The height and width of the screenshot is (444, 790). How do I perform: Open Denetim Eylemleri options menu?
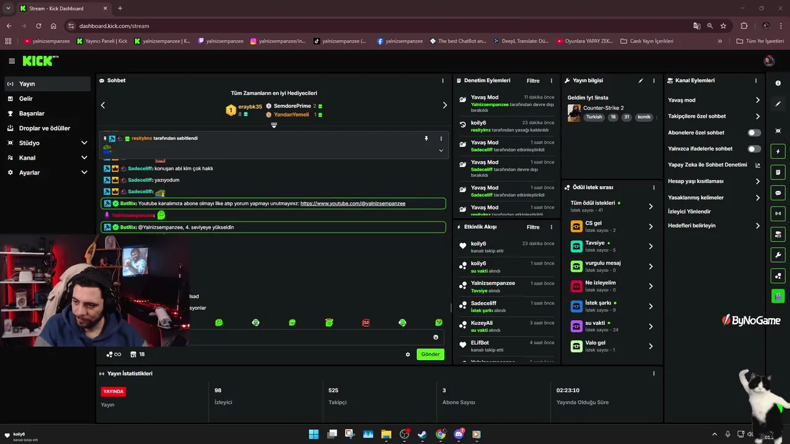tap(551, 81)
